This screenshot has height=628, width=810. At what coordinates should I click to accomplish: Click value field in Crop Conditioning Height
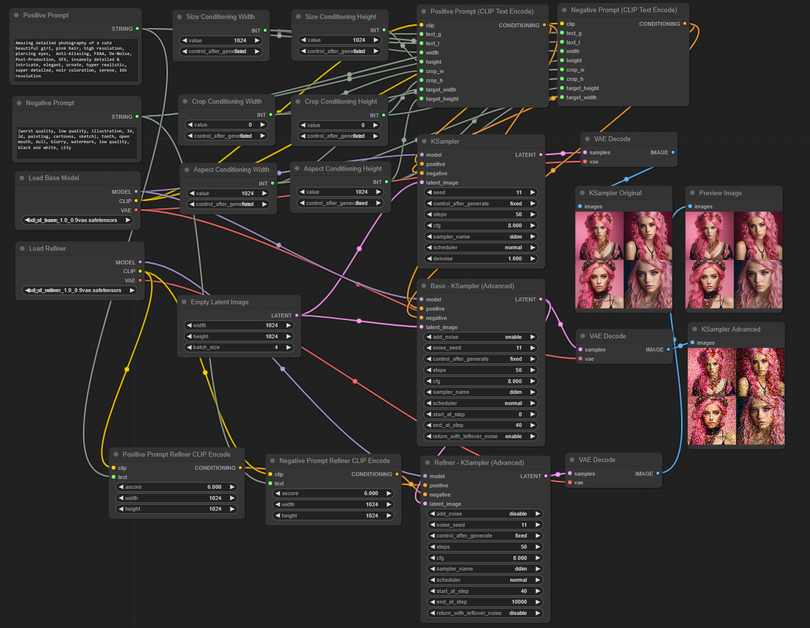pyautogui.click(x=339, y=125)
